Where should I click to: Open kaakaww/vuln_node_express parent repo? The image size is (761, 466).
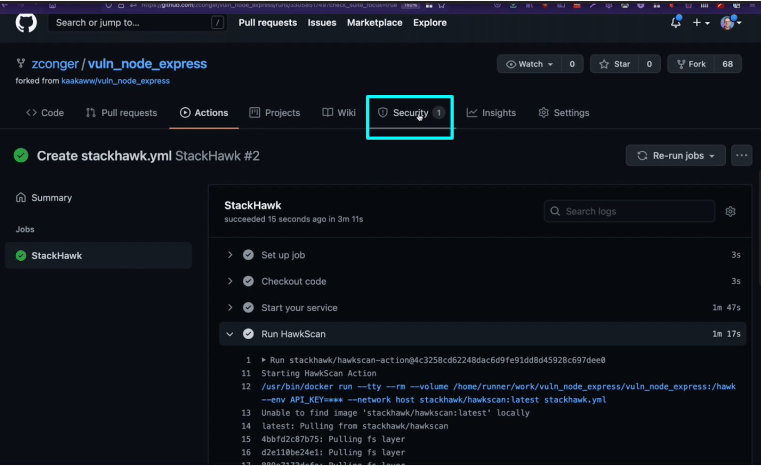tap(115, 81)
